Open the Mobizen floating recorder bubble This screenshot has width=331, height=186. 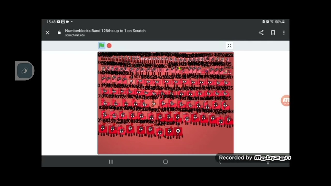point(285,100)
